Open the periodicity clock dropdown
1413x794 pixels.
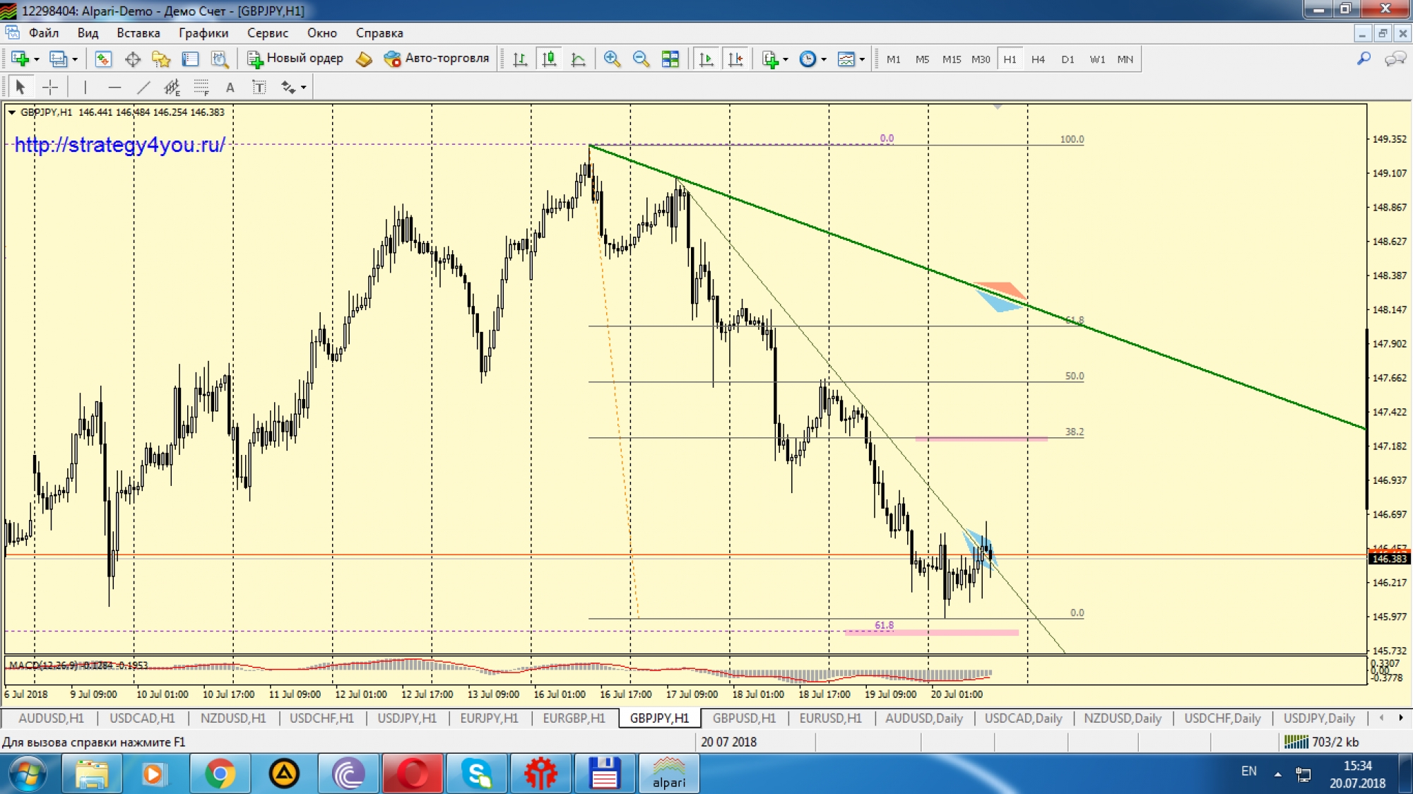tap(824, 59)
